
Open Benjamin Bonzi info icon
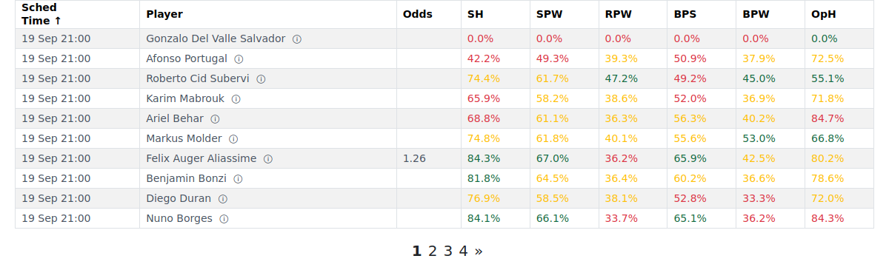[238, 179]
